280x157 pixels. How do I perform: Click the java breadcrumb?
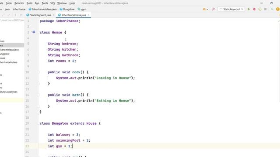[x=7, y=9]
